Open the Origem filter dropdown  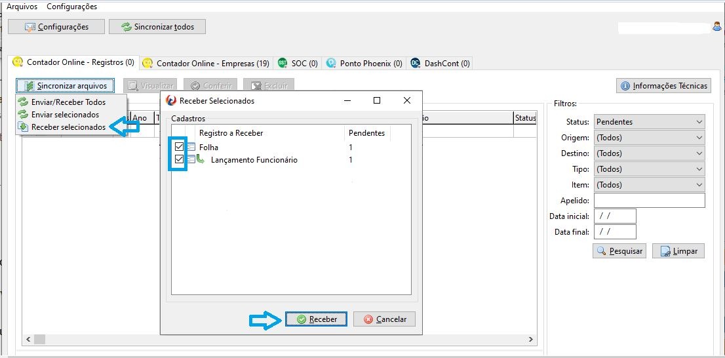pos(649,138)
